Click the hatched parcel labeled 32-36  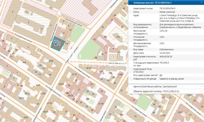[x=101, y=103]
